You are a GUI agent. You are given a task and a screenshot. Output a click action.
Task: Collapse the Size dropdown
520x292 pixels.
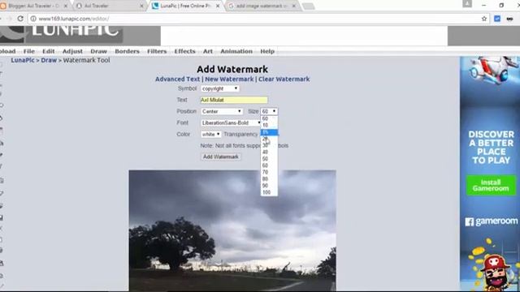(269, 112)
